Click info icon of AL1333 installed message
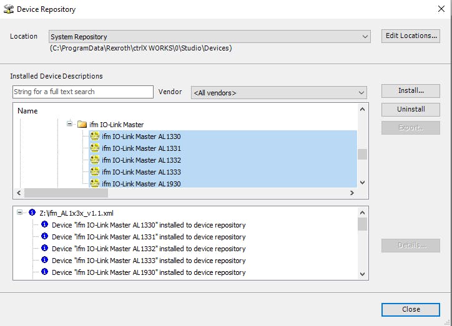The image size is (452, 326). 45,259
